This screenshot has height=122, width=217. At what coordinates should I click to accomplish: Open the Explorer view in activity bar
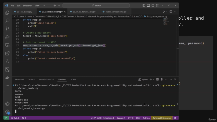click(7, 13)
